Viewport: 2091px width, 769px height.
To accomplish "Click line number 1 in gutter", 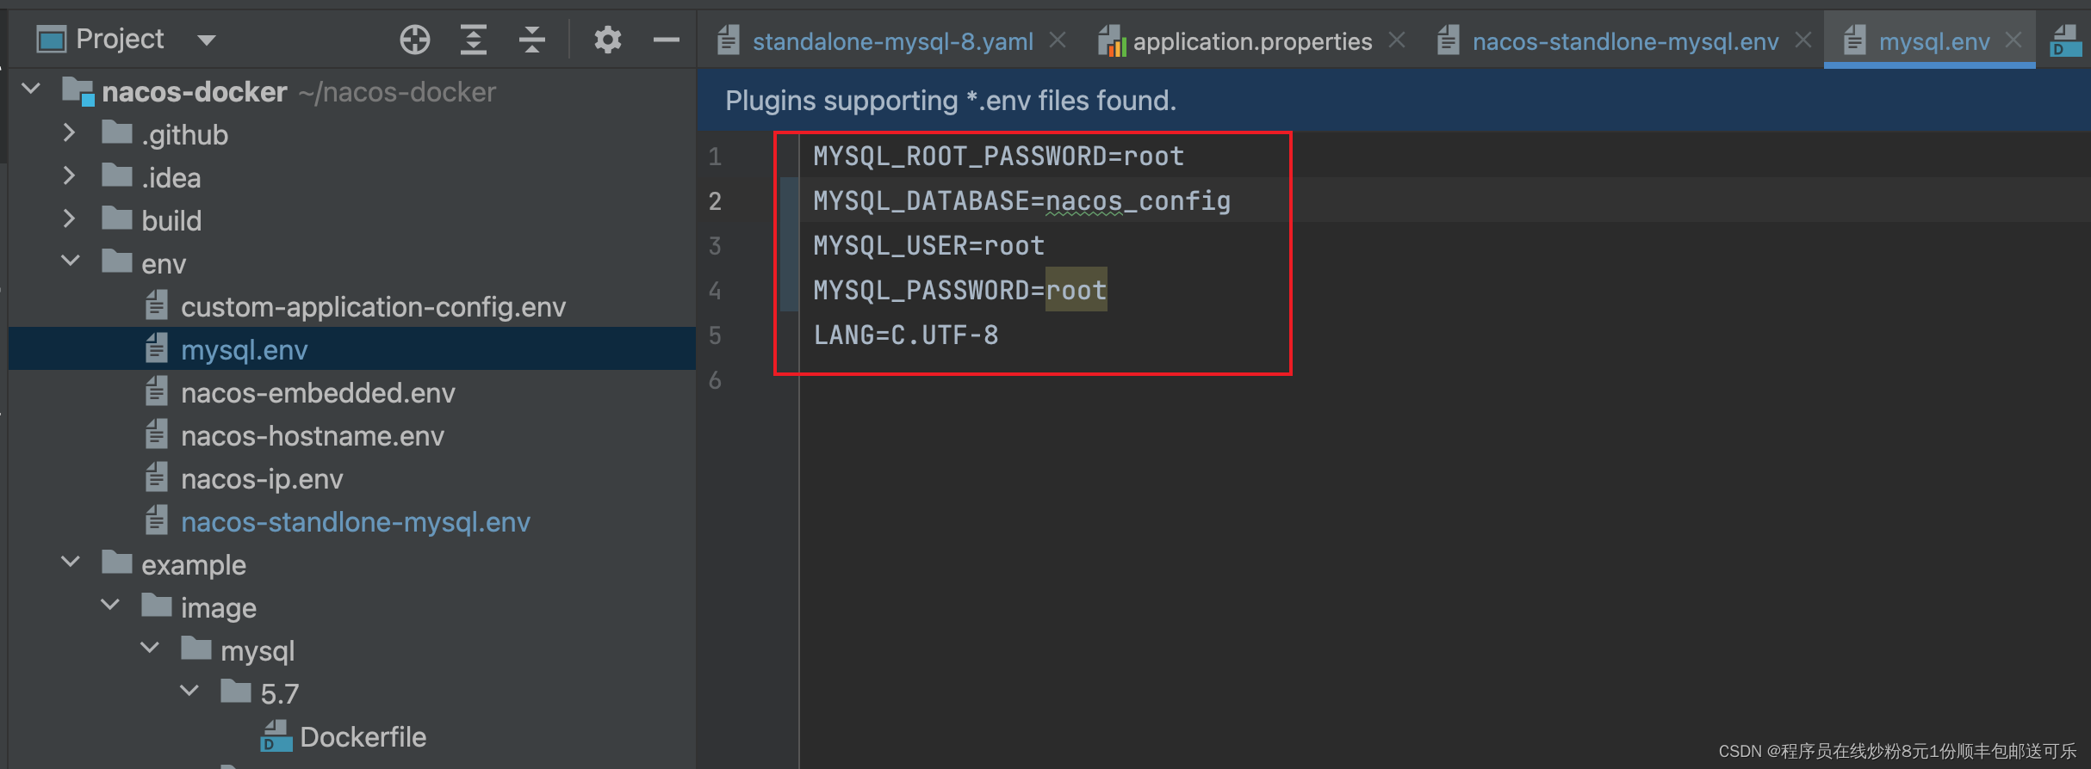I will pyautogui.click(x=715, y=157).
